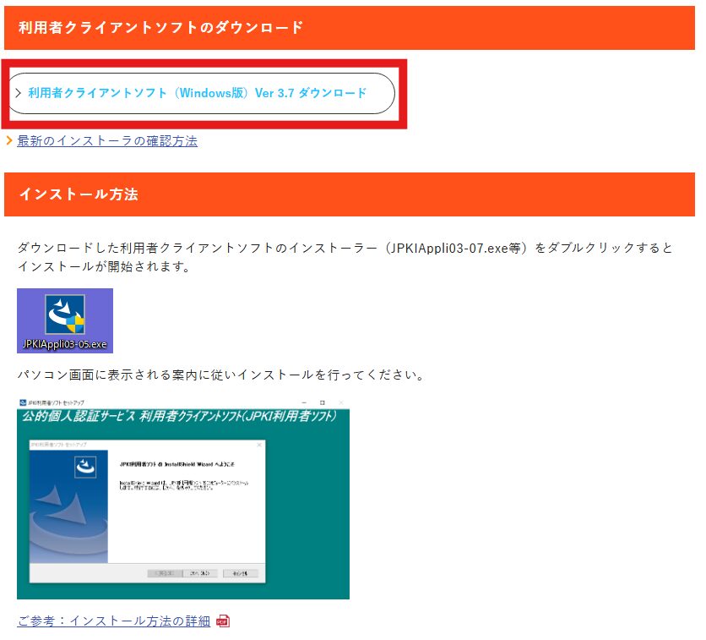This screenshot has width=706, height=640.
Task: Click the 公的個人認証サービス banner text in the installer
Action: (177, 418)
